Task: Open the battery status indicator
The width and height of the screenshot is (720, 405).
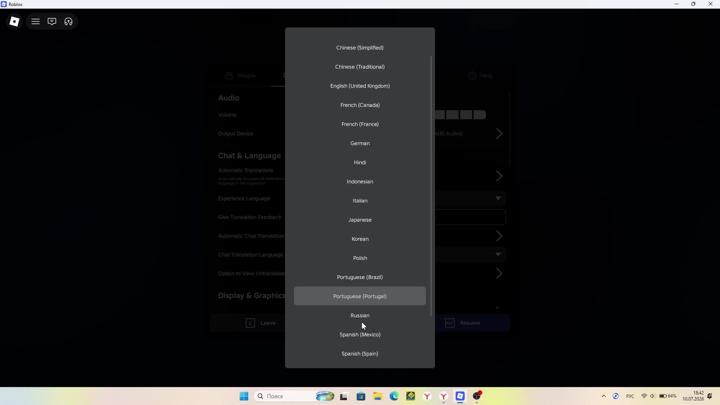Action: pos(667,396)
